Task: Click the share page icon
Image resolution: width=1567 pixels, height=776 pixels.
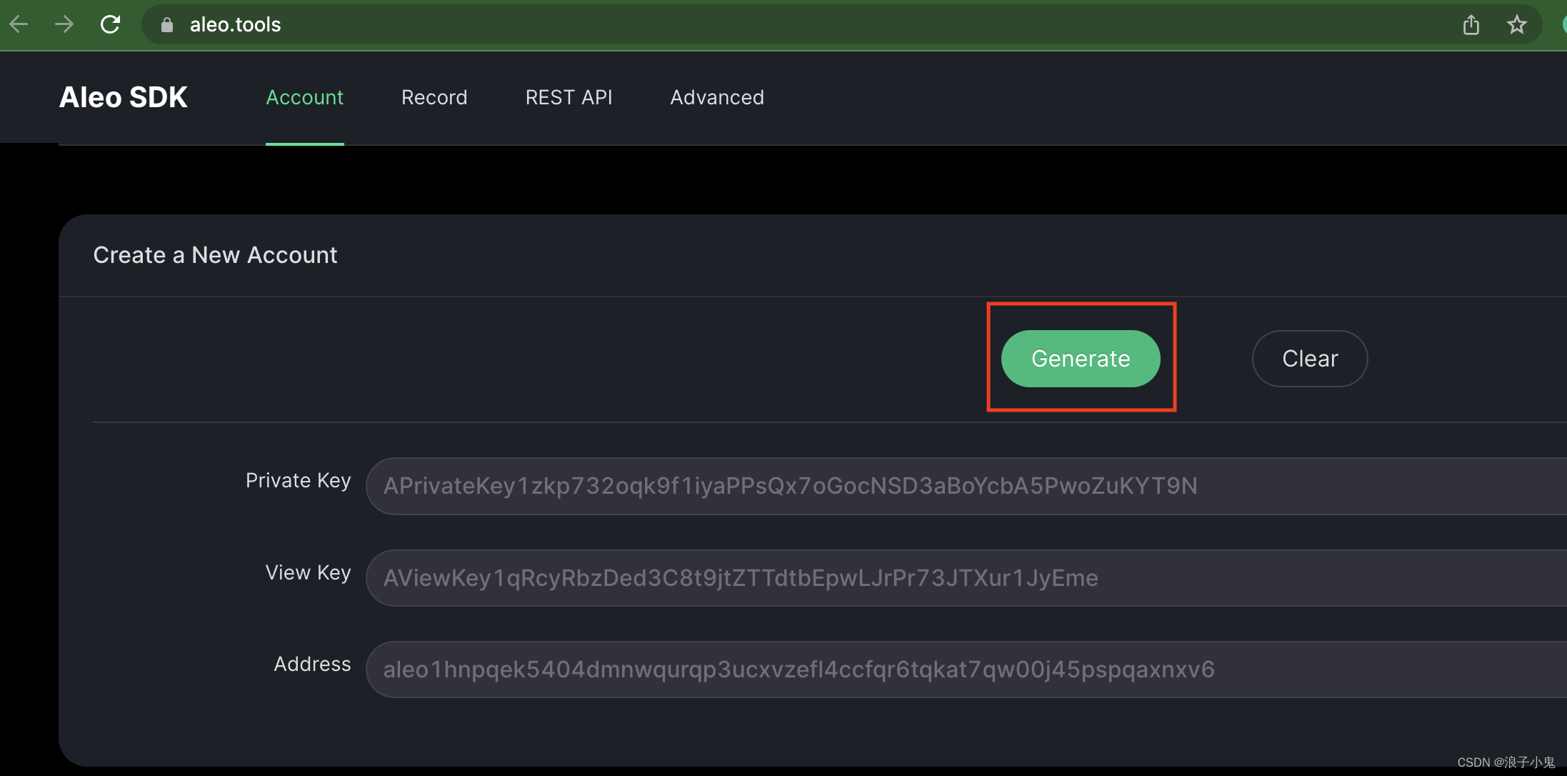Action: (1471, 25)
